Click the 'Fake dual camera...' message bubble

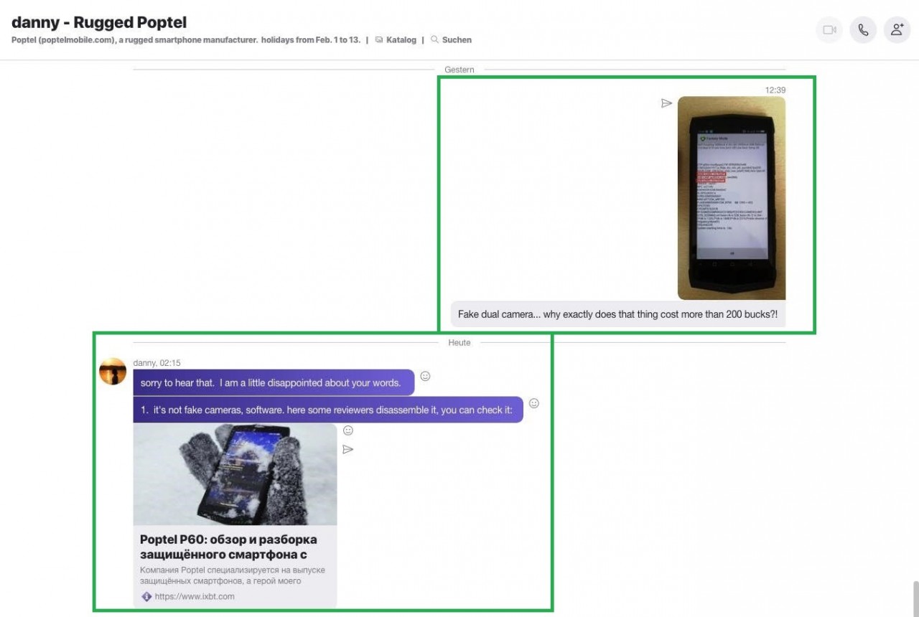[x=618, y=314]
